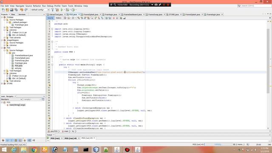Click the editor Start Macro Recording red icon
The height and width of the screenshot is (153, 272).
(114, 18)
